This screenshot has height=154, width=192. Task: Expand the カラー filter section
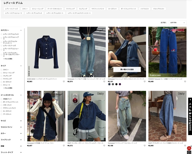click(x=21, y=133)
